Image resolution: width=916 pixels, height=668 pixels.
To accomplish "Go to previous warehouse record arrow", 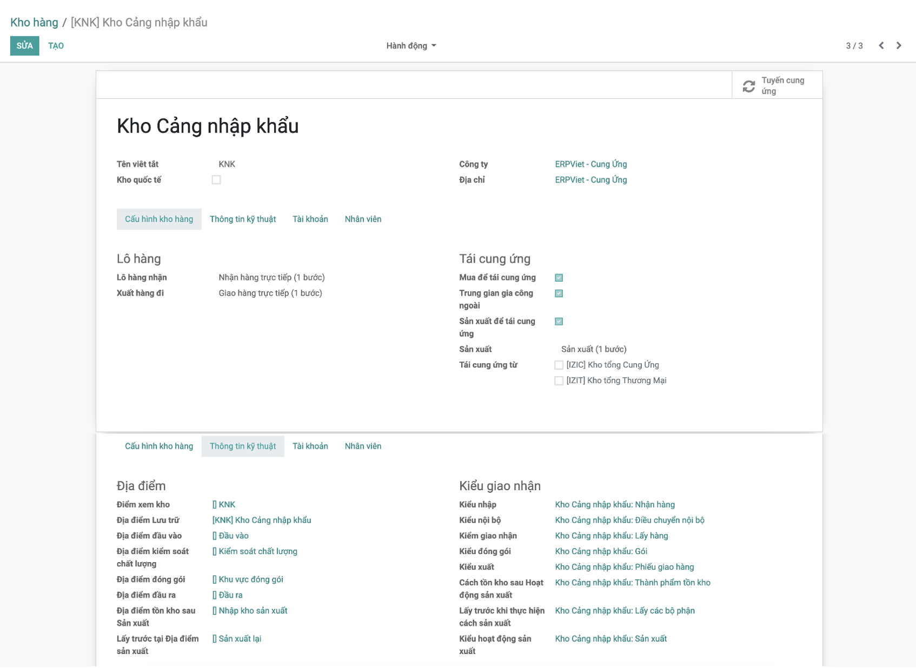I will tap(881, 46).
